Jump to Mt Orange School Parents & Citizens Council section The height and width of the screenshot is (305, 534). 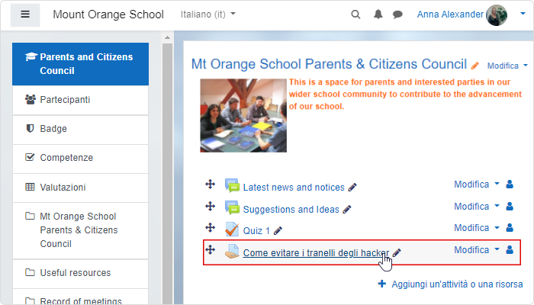tap(80, 230)
